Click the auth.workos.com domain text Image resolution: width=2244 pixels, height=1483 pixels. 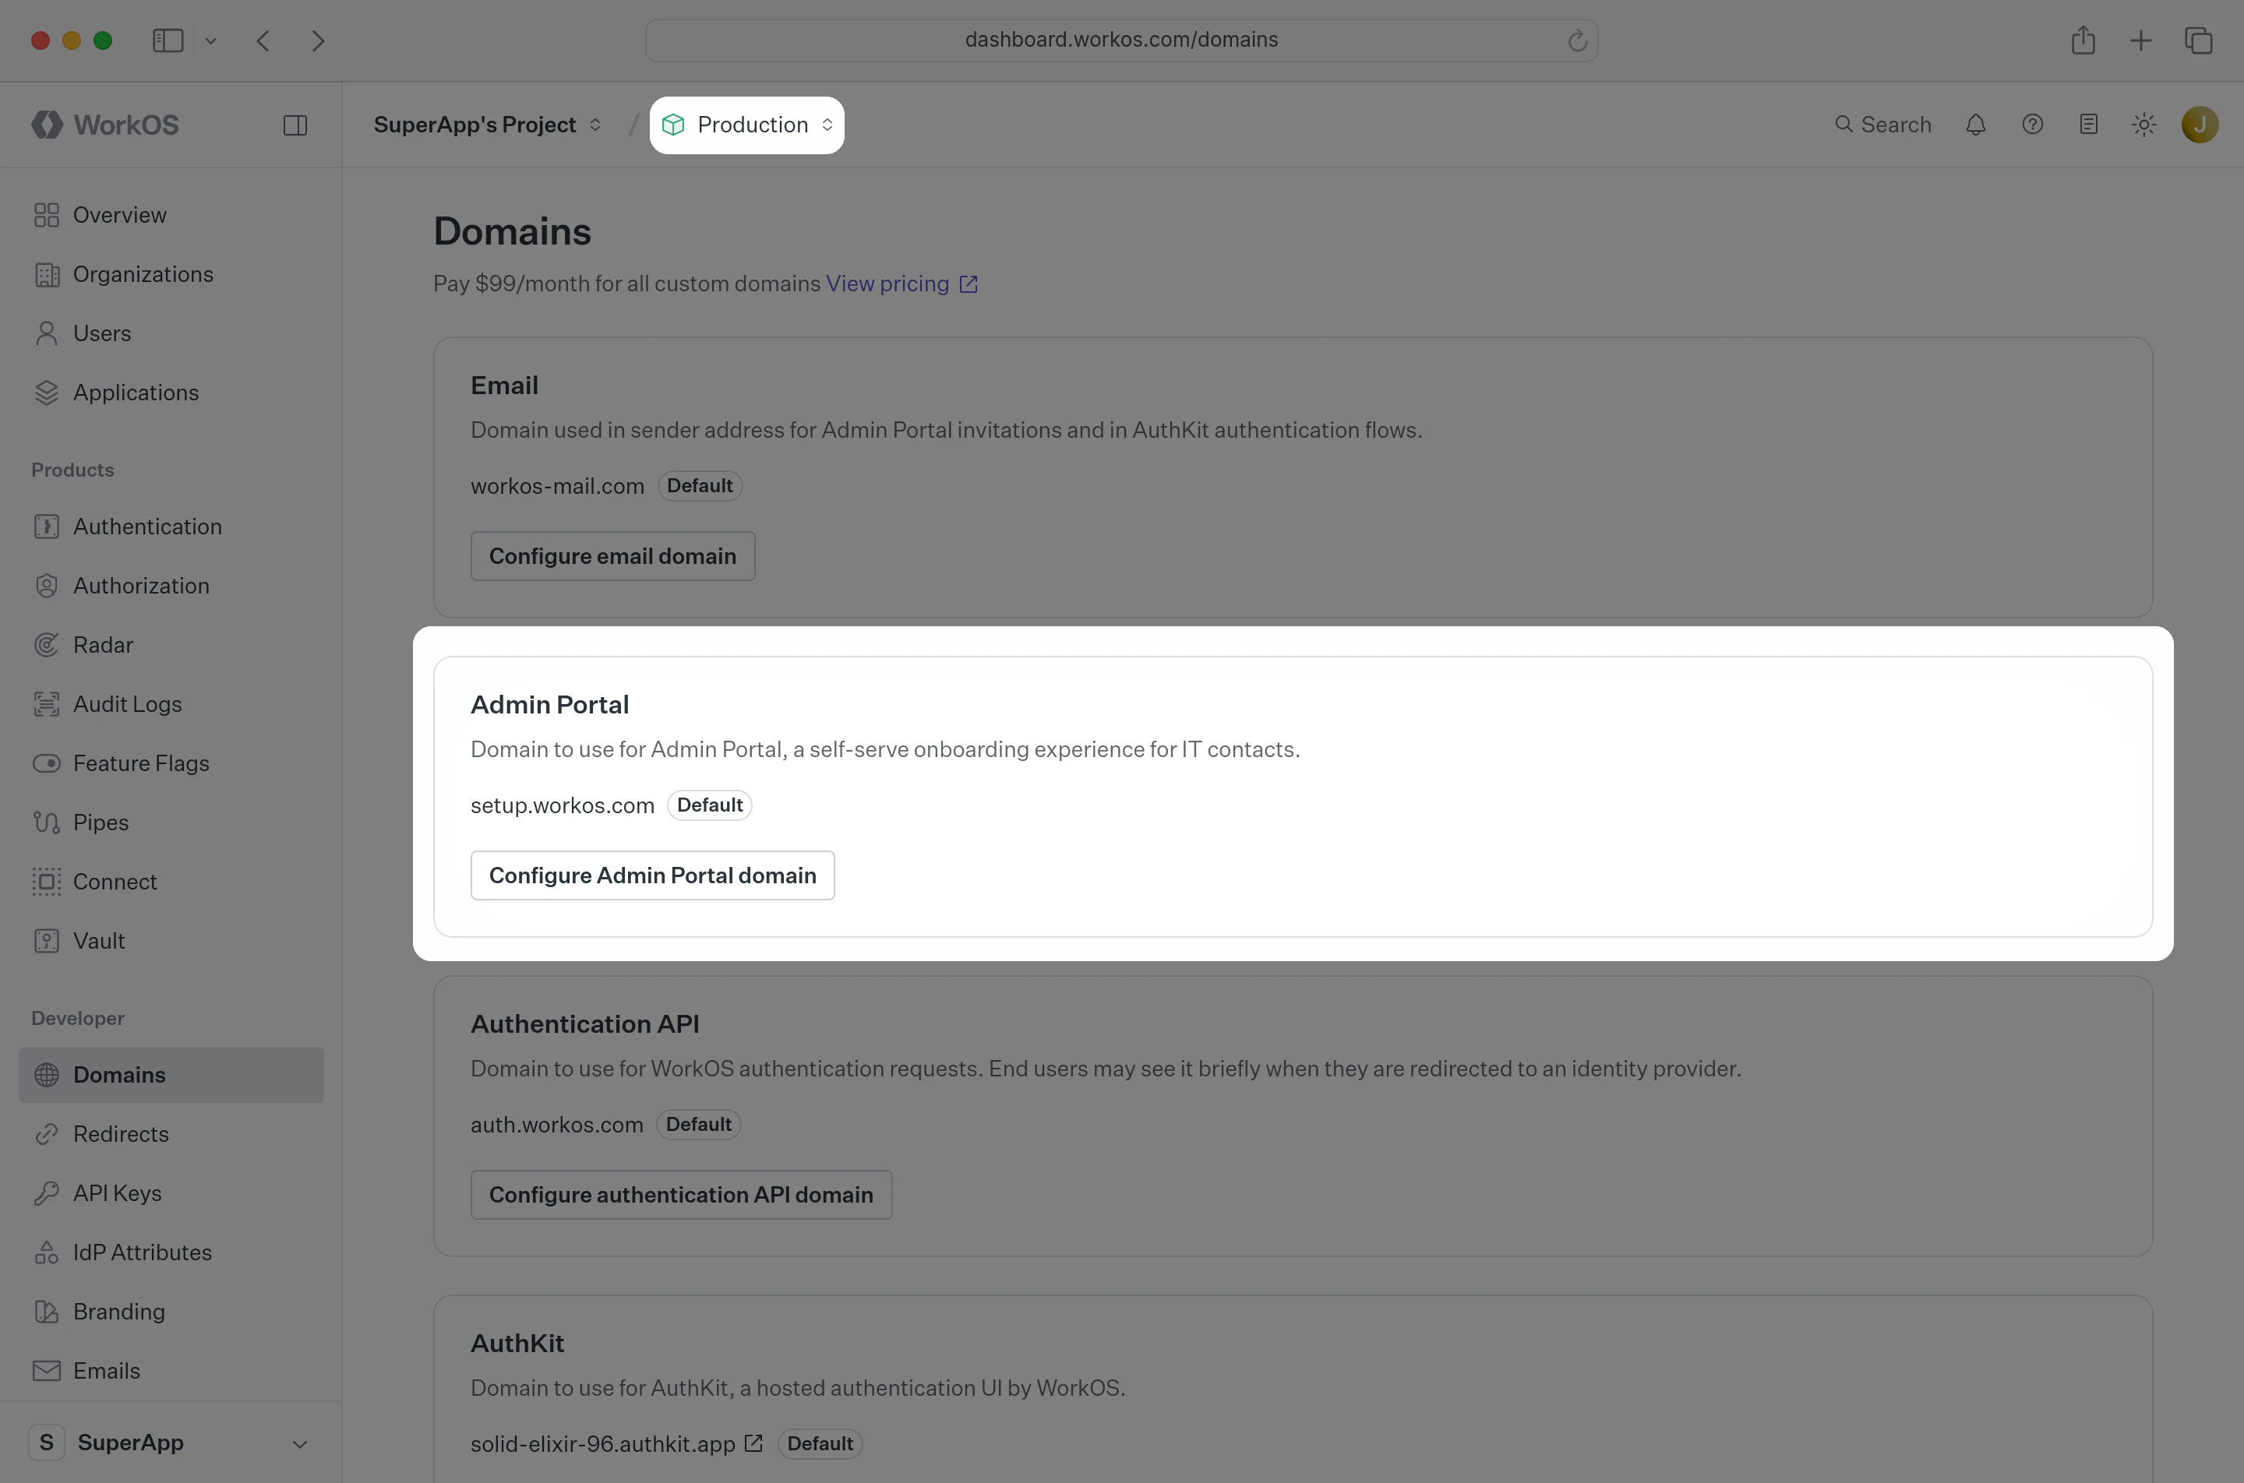(x=557, y=1125)
